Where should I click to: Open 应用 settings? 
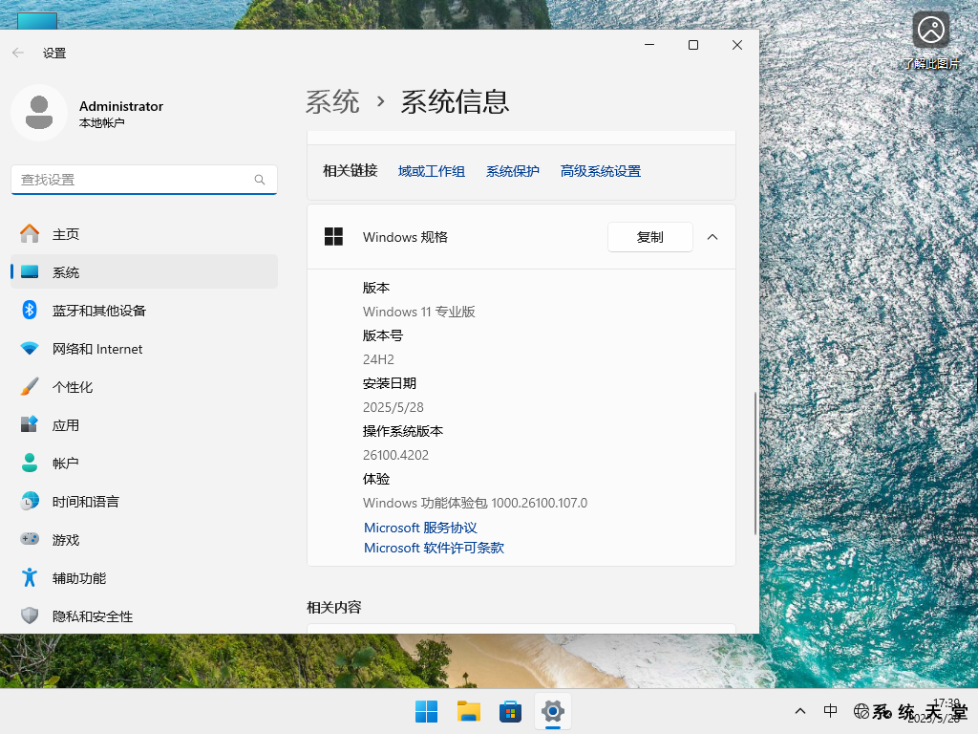pyautogui.click(x=144, y=425)
